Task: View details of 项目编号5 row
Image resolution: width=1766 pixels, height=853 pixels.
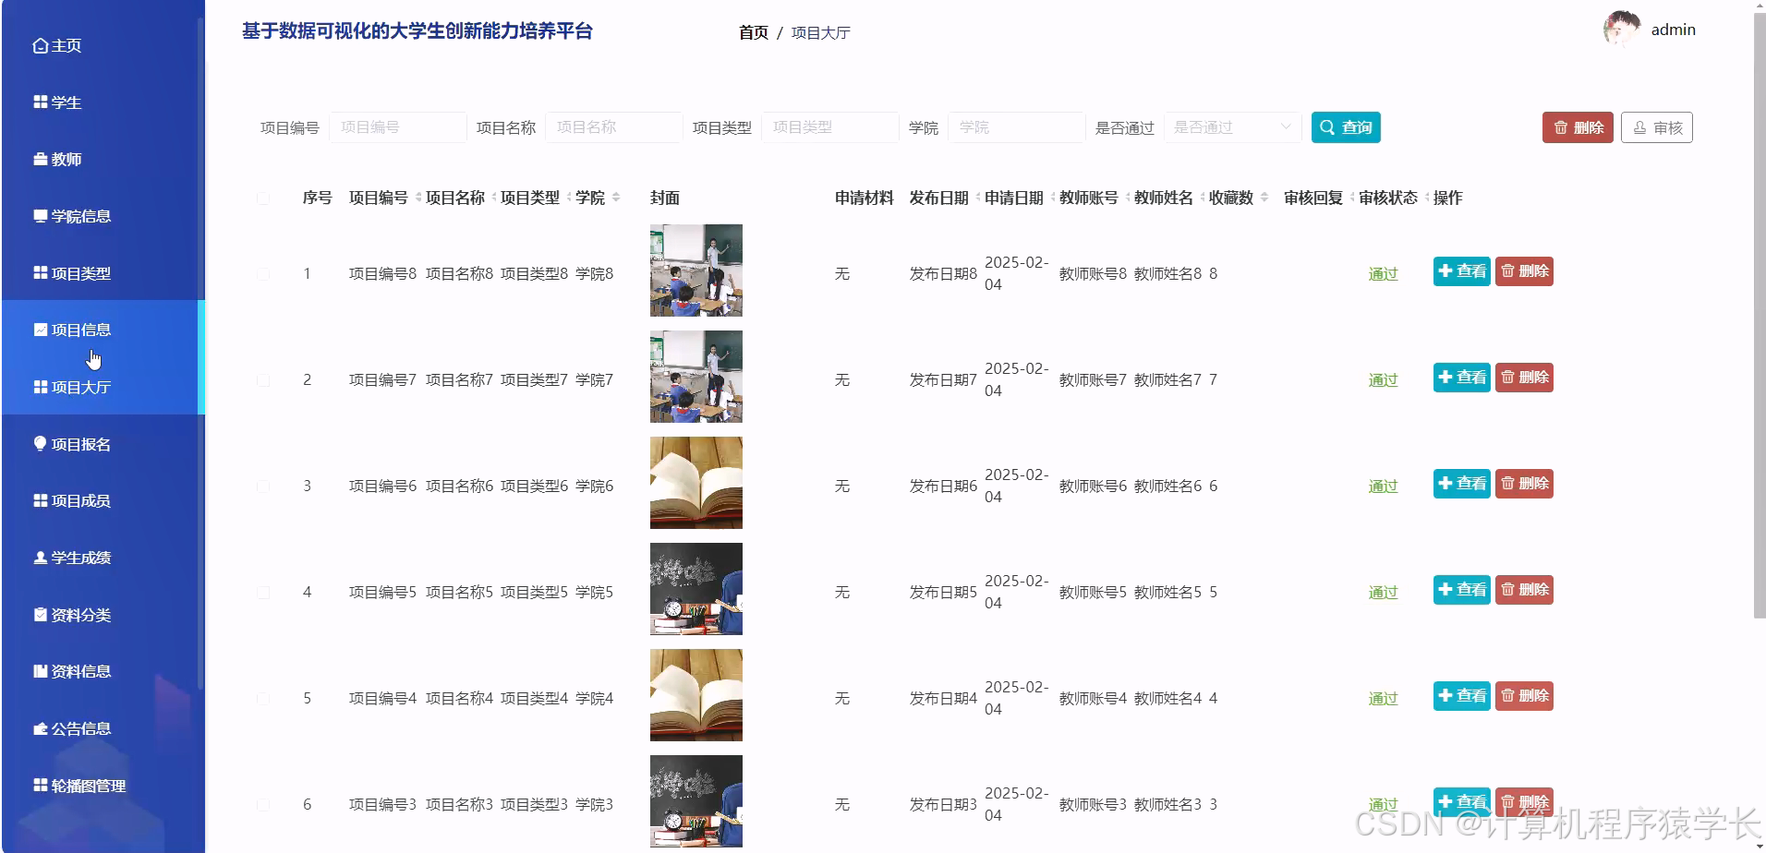Action: click(1462, 590)
